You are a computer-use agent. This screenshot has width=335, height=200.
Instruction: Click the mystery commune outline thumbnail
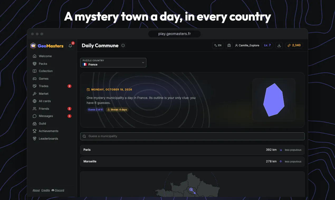coord(274,100)
